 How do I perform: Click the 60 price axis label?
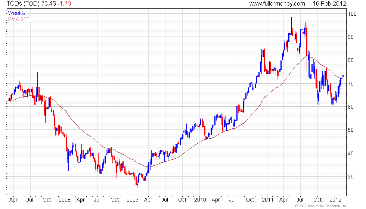pyautogui.click(x=351, y=107)
